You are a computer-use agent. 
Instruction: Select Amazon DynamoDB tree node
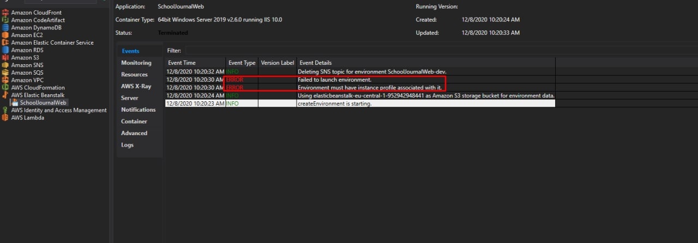click(x=37, y=28)
